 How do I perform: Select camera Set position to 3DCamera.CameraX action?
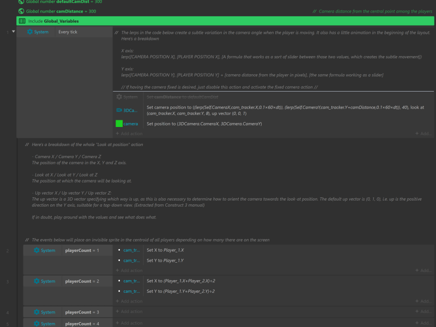274,124
